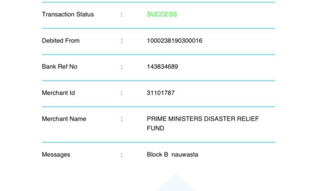Click the word FUND on second line
The image size is (318, 191).
click(x=155, y=128)
